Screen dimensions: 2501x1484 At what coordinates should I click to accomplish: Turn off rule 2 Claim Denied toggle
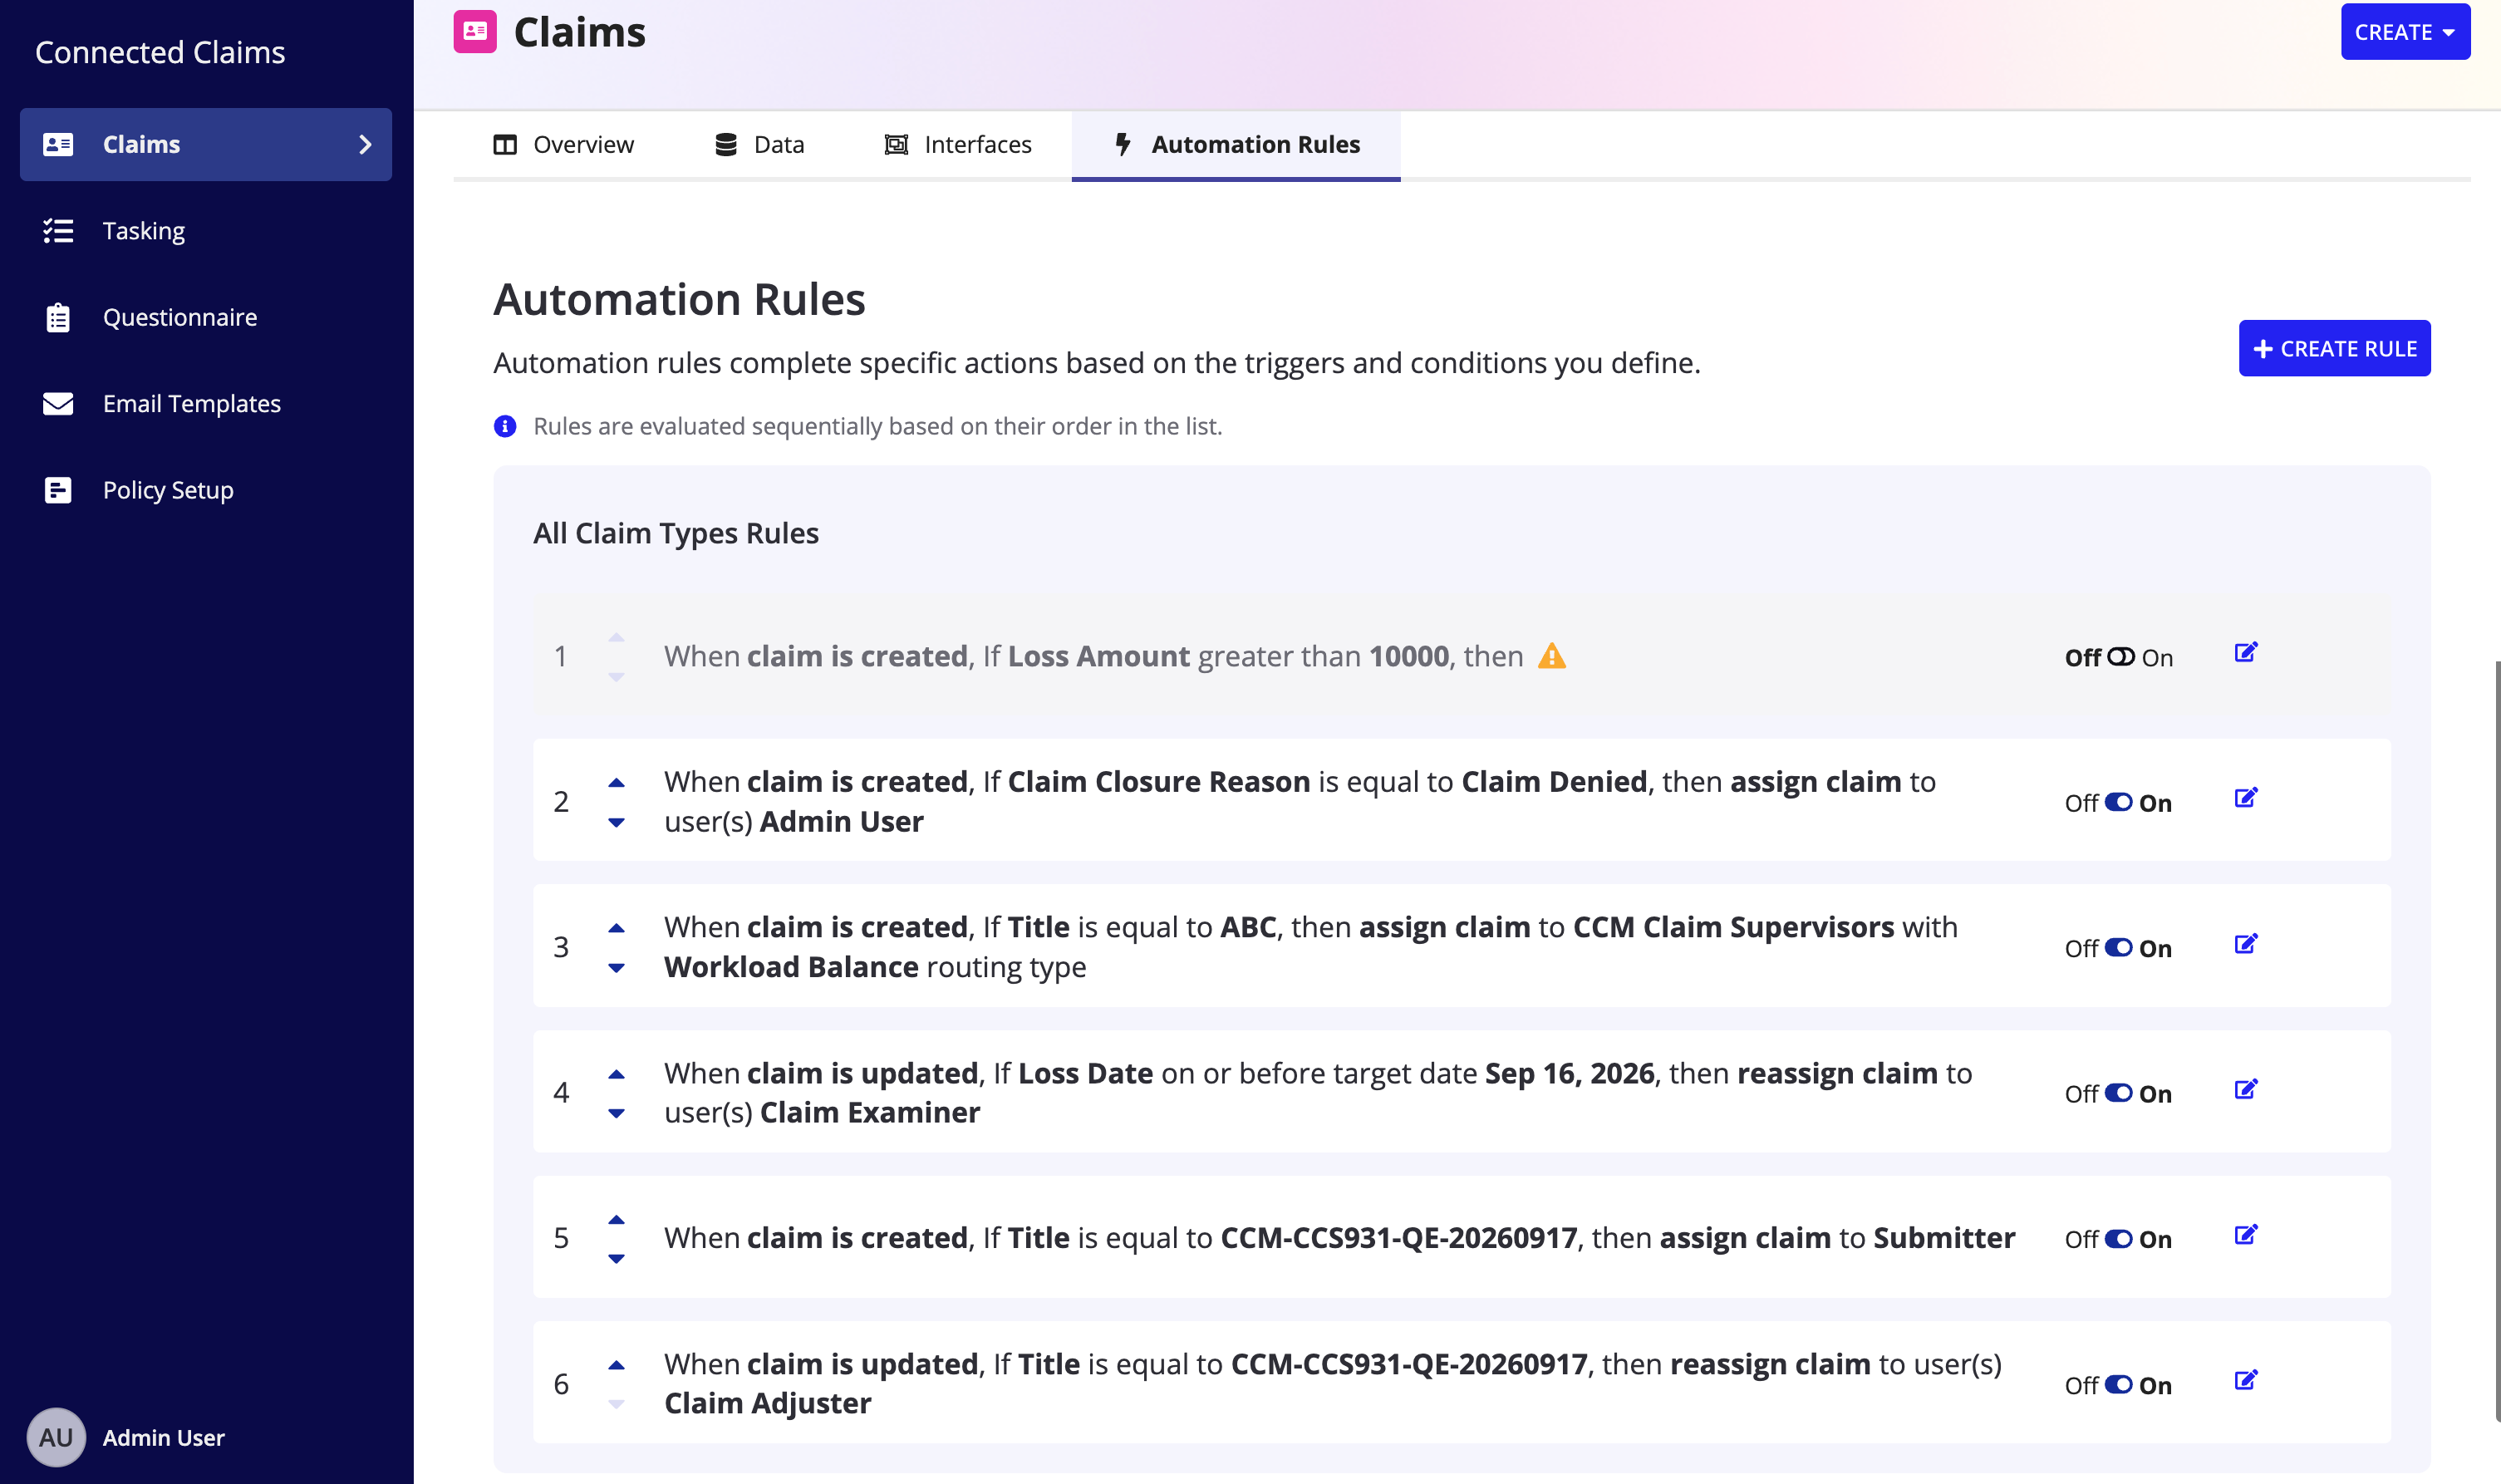pyautogui.click(x=2118, y=802)
